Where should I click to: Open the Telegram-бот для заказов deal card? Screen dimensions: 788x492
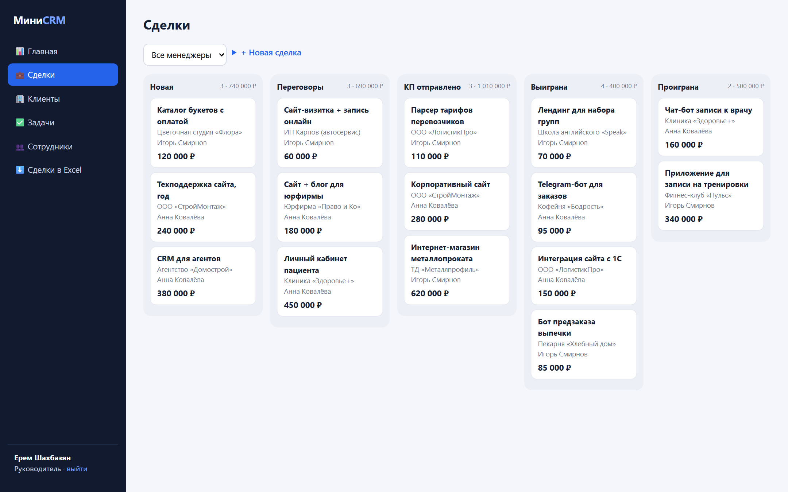(584, 207)
